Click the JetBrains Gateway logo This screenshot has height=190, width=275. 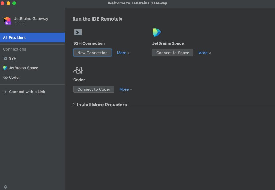(x=7, y=21)
